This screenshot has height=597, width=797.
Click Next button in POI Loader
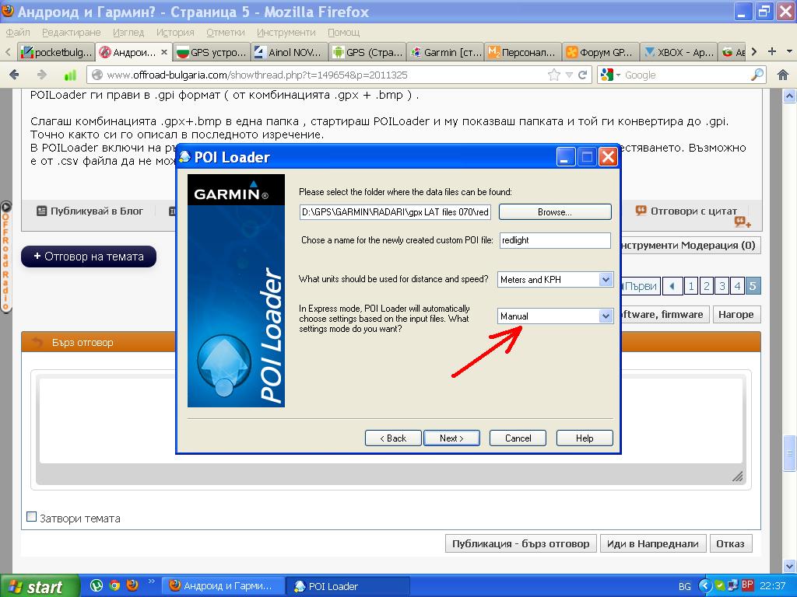click(451, 438)
